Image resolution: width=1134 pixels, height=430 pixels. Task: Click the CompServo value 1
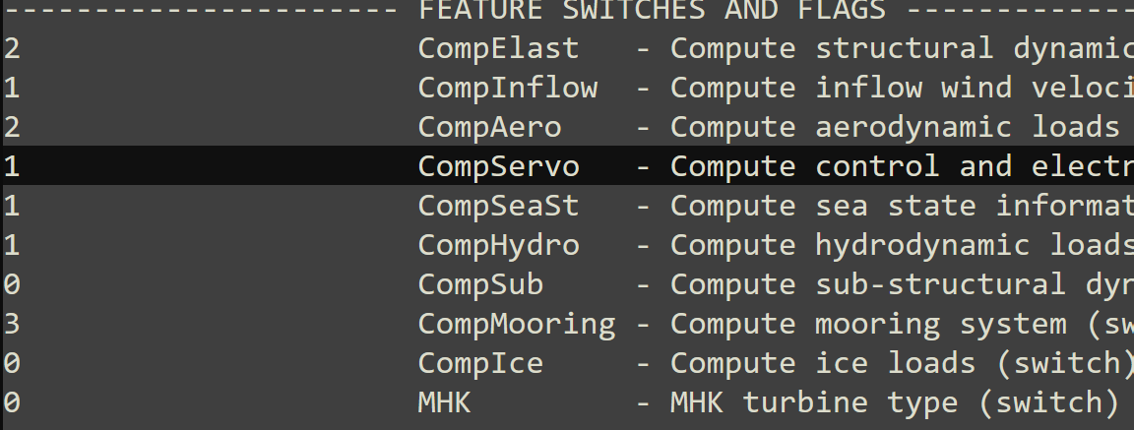pyautogui.click(x=11, y=166)
